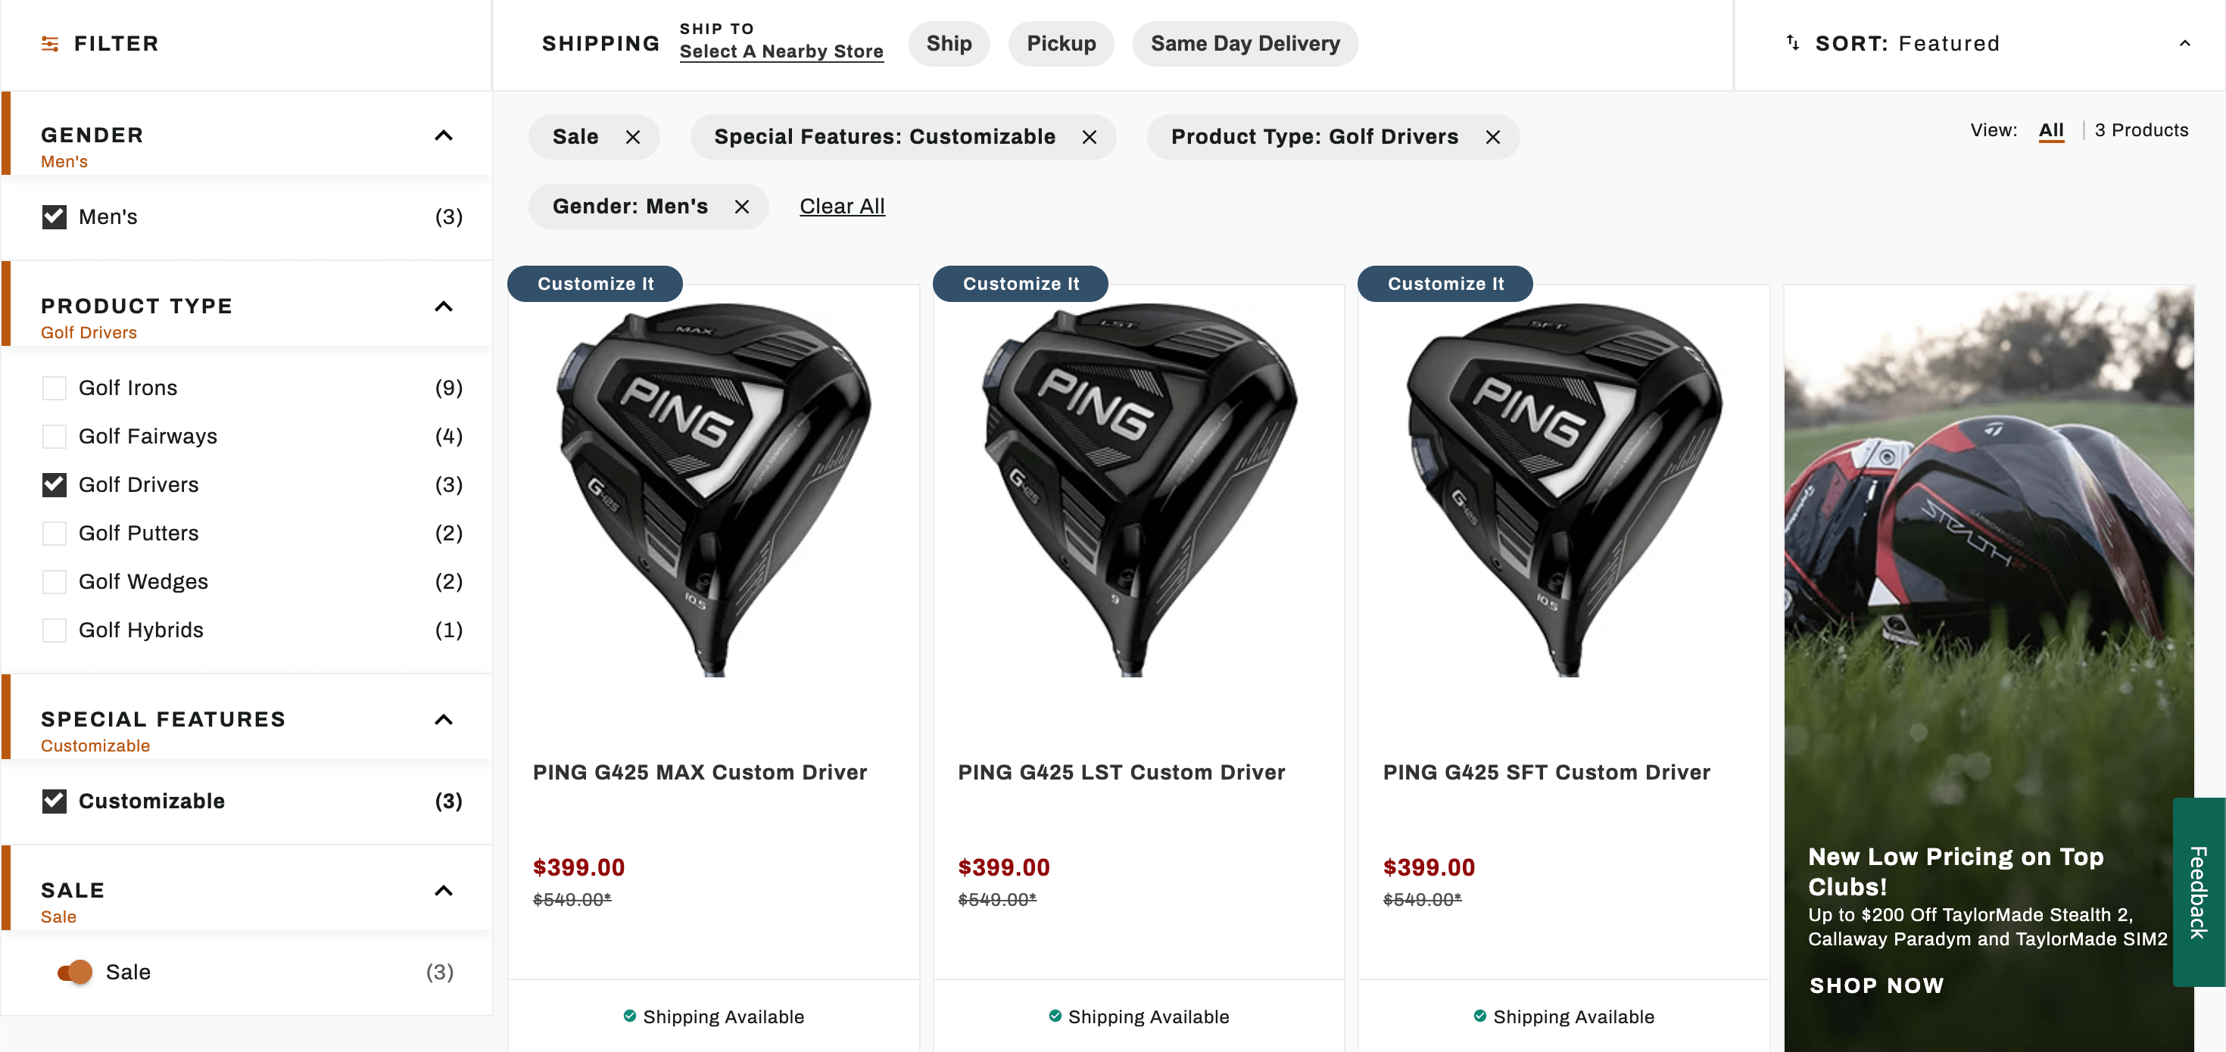Remove the Sale filter chip
The image size is (2226, 1052).
[x=632, y=137]
